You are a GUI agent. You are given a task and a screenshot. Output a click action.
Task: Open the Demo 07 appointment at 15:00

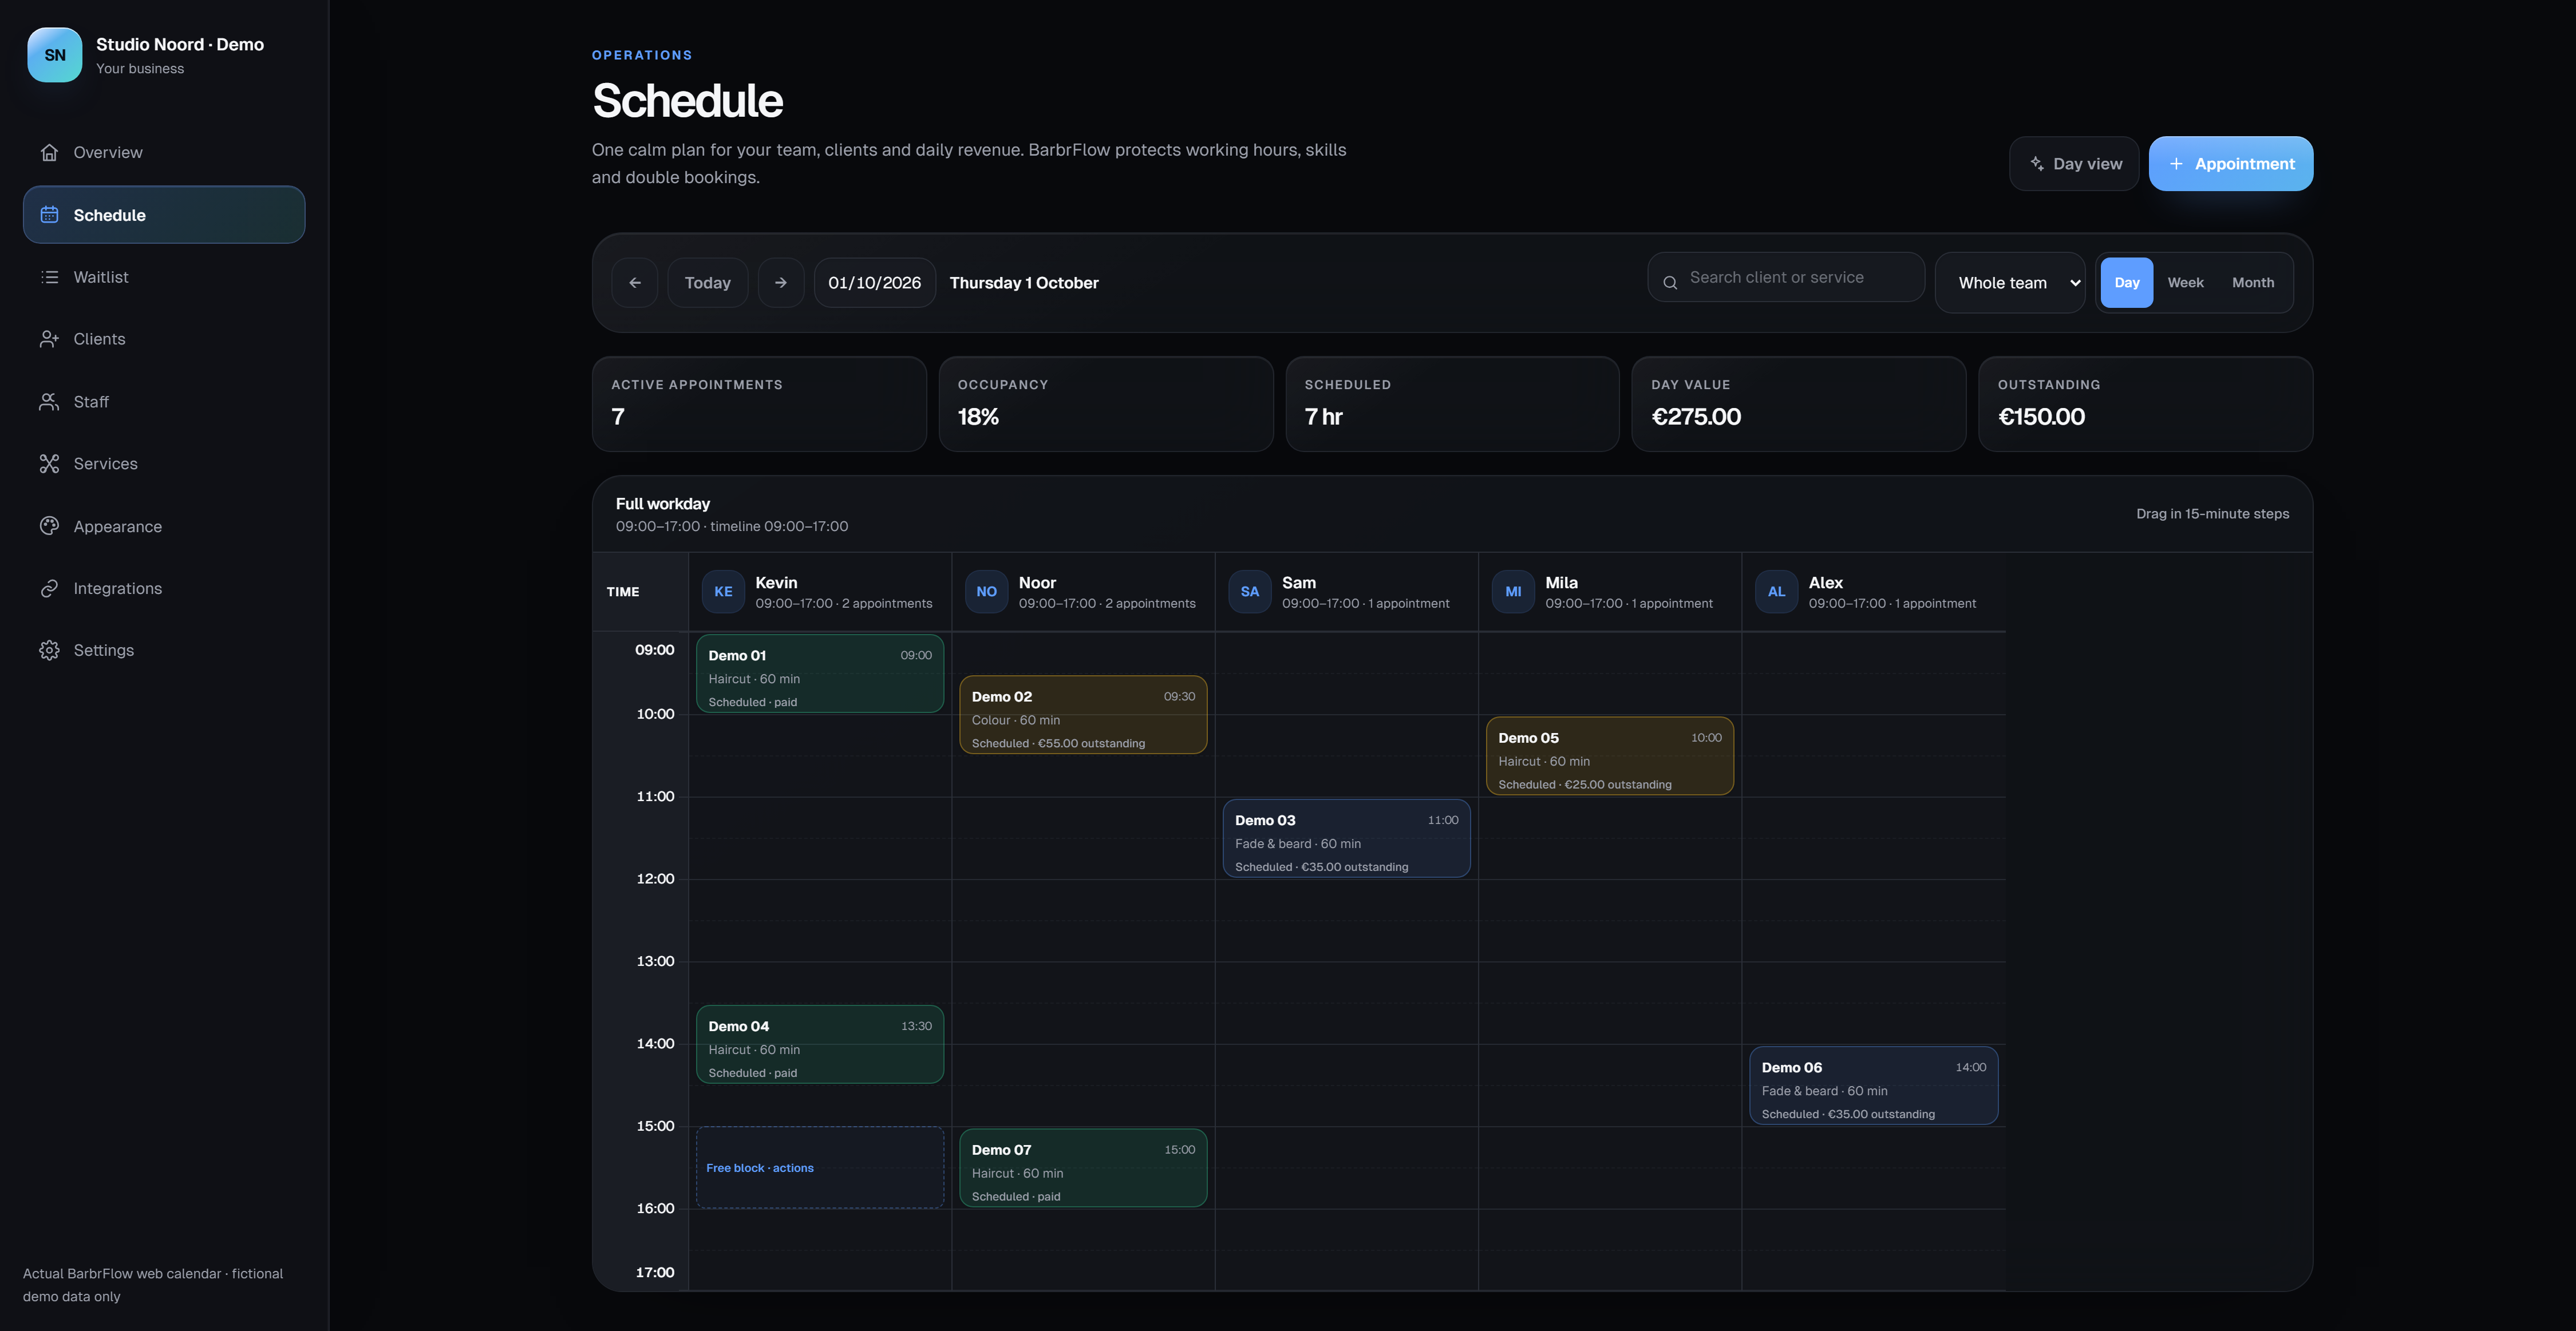(1083, 1168)
